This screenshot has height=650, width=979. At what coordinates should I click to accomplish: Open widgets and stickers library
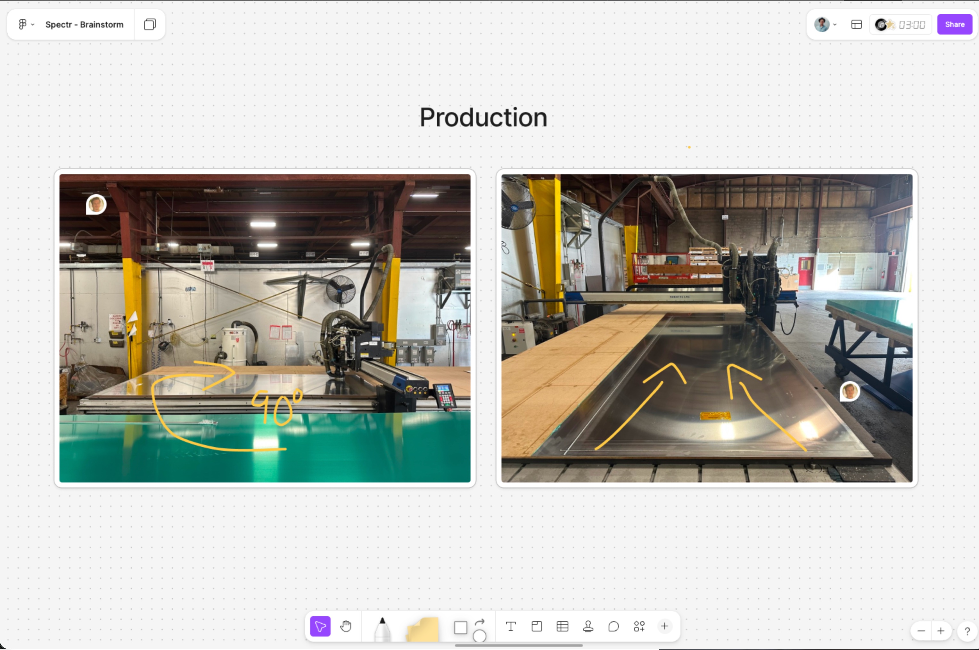point(639,626)
